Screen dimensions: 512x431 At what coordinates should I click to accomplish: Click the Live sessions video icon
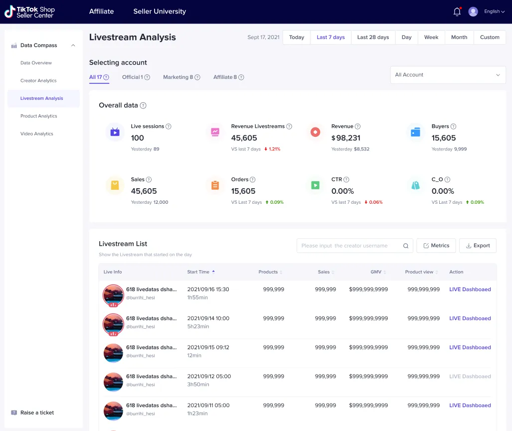[x=115, y=132]
